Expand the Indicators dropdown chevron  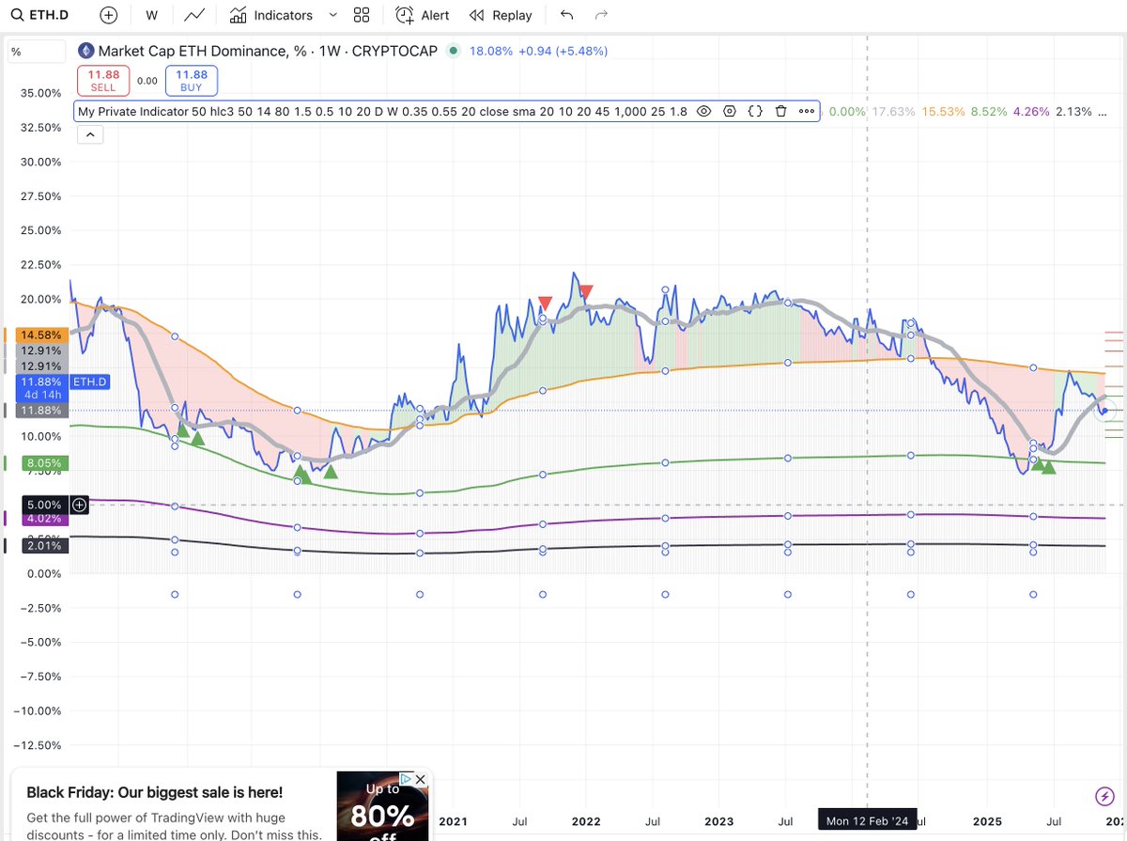(x=332, y=15)
